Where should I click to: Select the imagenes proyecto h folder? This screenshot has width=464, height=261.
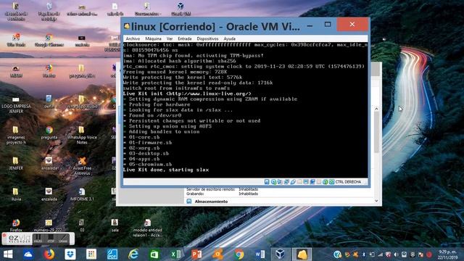16,135
